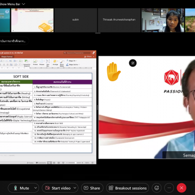Click the Search in Presentation field
195x195 pixels.
coord(77,53)
